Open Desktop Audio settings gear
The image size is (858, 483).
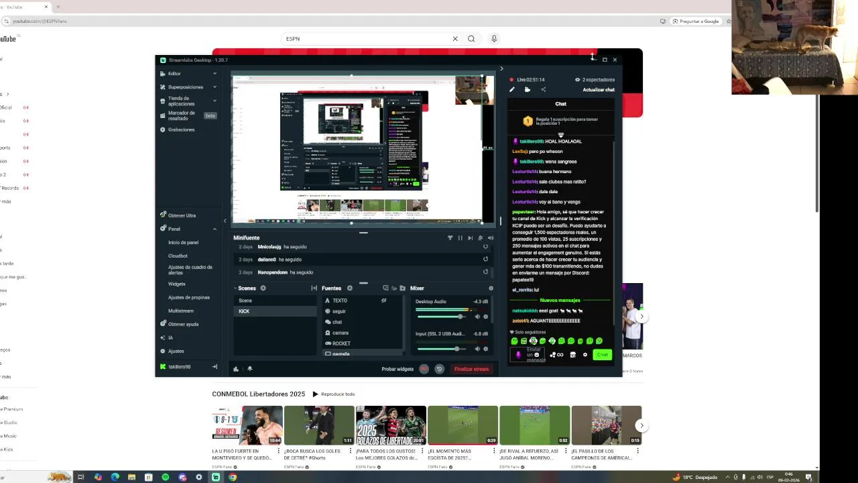pos(486,317)
